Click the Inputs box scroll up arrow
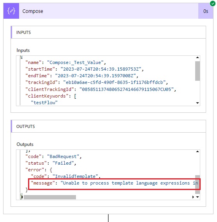217x222 pixels. point(198,57)
